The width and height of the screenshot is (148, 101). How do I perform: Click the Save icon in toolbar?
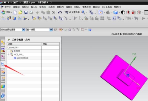[x=26, y=12]
